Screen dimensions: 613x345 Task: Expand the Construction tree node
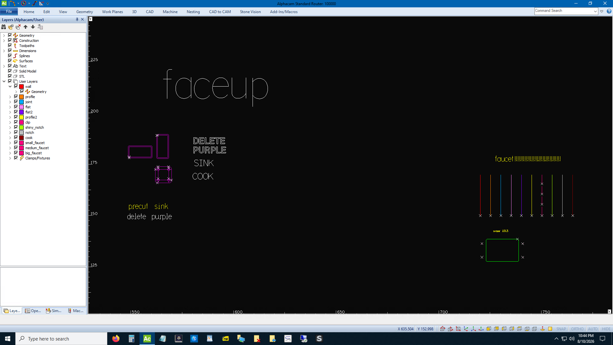coord(4,41)
